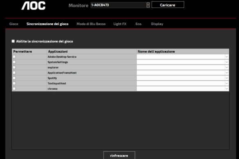
Task: Tick the Adobe Desktop Service permit checkbox
Action: click(14, 57)
